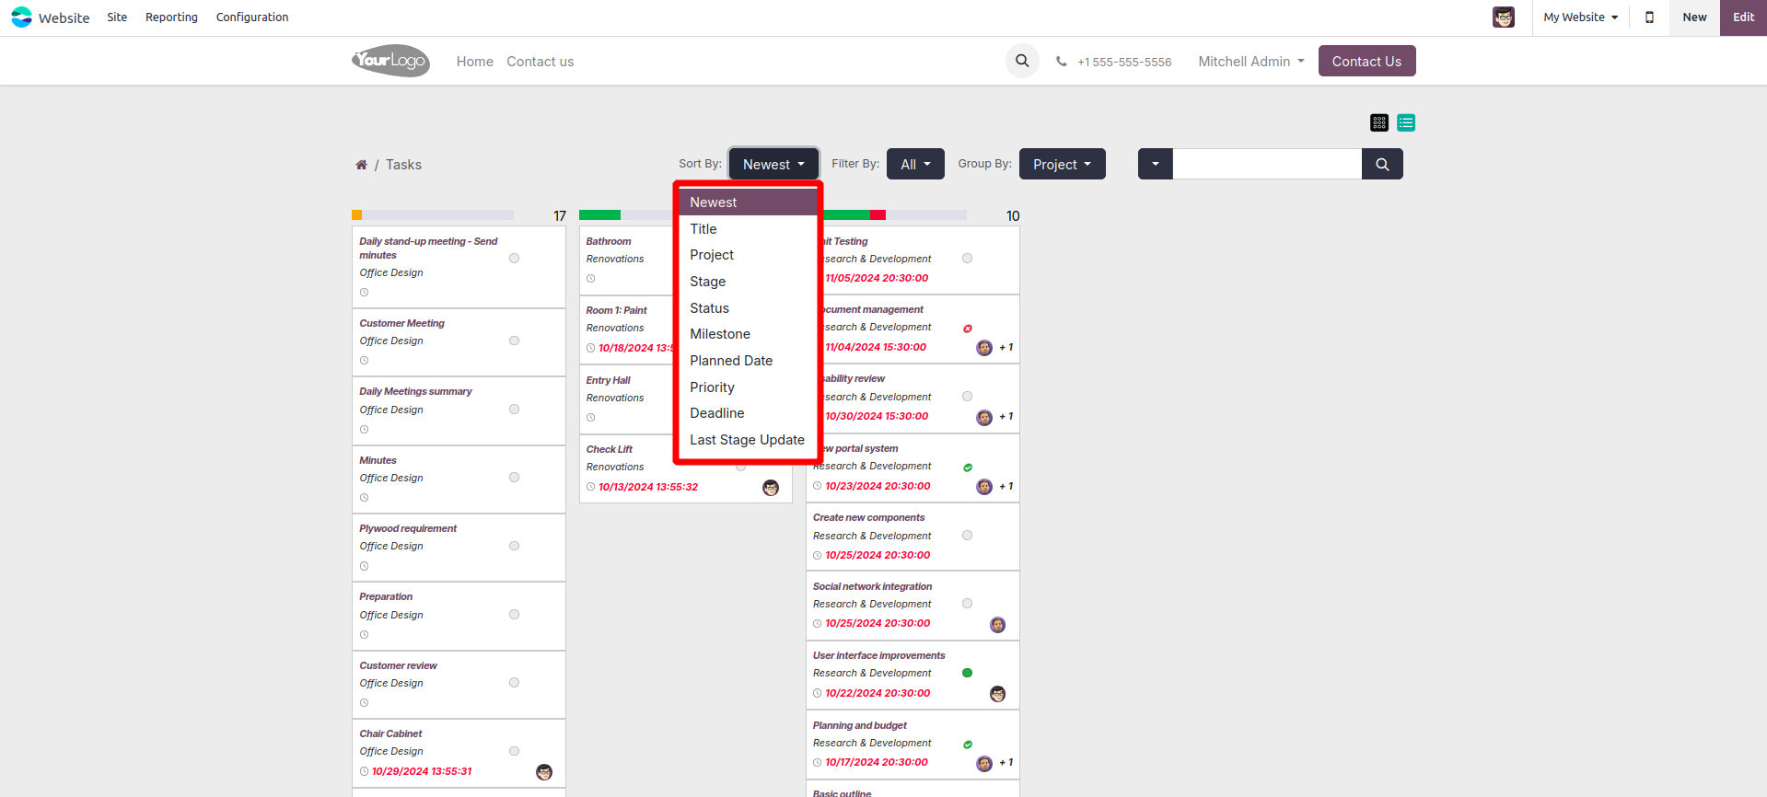The width and height of the screenshot is (1767, 797).
Task: Click the clock icon on the Check Lift card
Action: click(x=590, y=487)
